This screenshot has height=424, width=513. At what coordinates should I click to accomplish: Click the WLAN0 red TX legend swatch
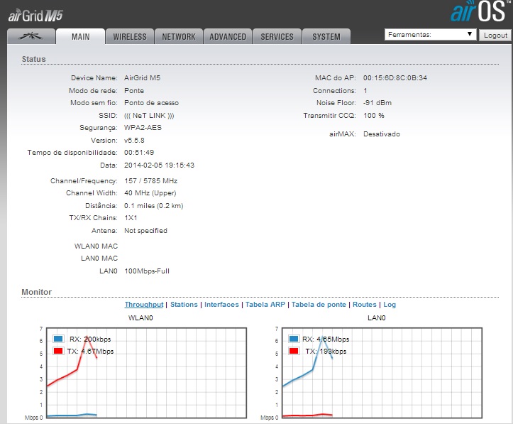[58, 351]
